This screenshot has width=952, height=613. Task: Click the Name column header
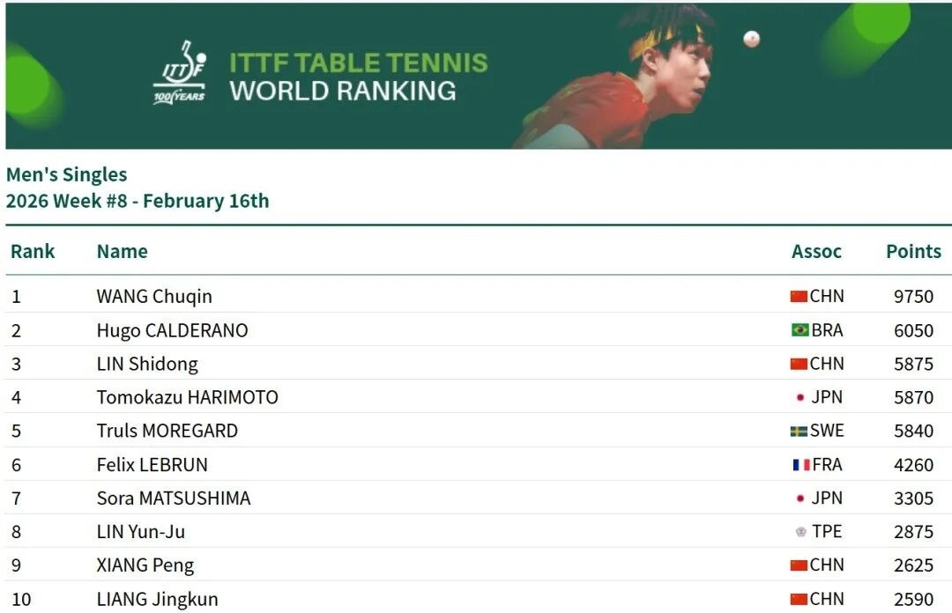tap(122, 251)
